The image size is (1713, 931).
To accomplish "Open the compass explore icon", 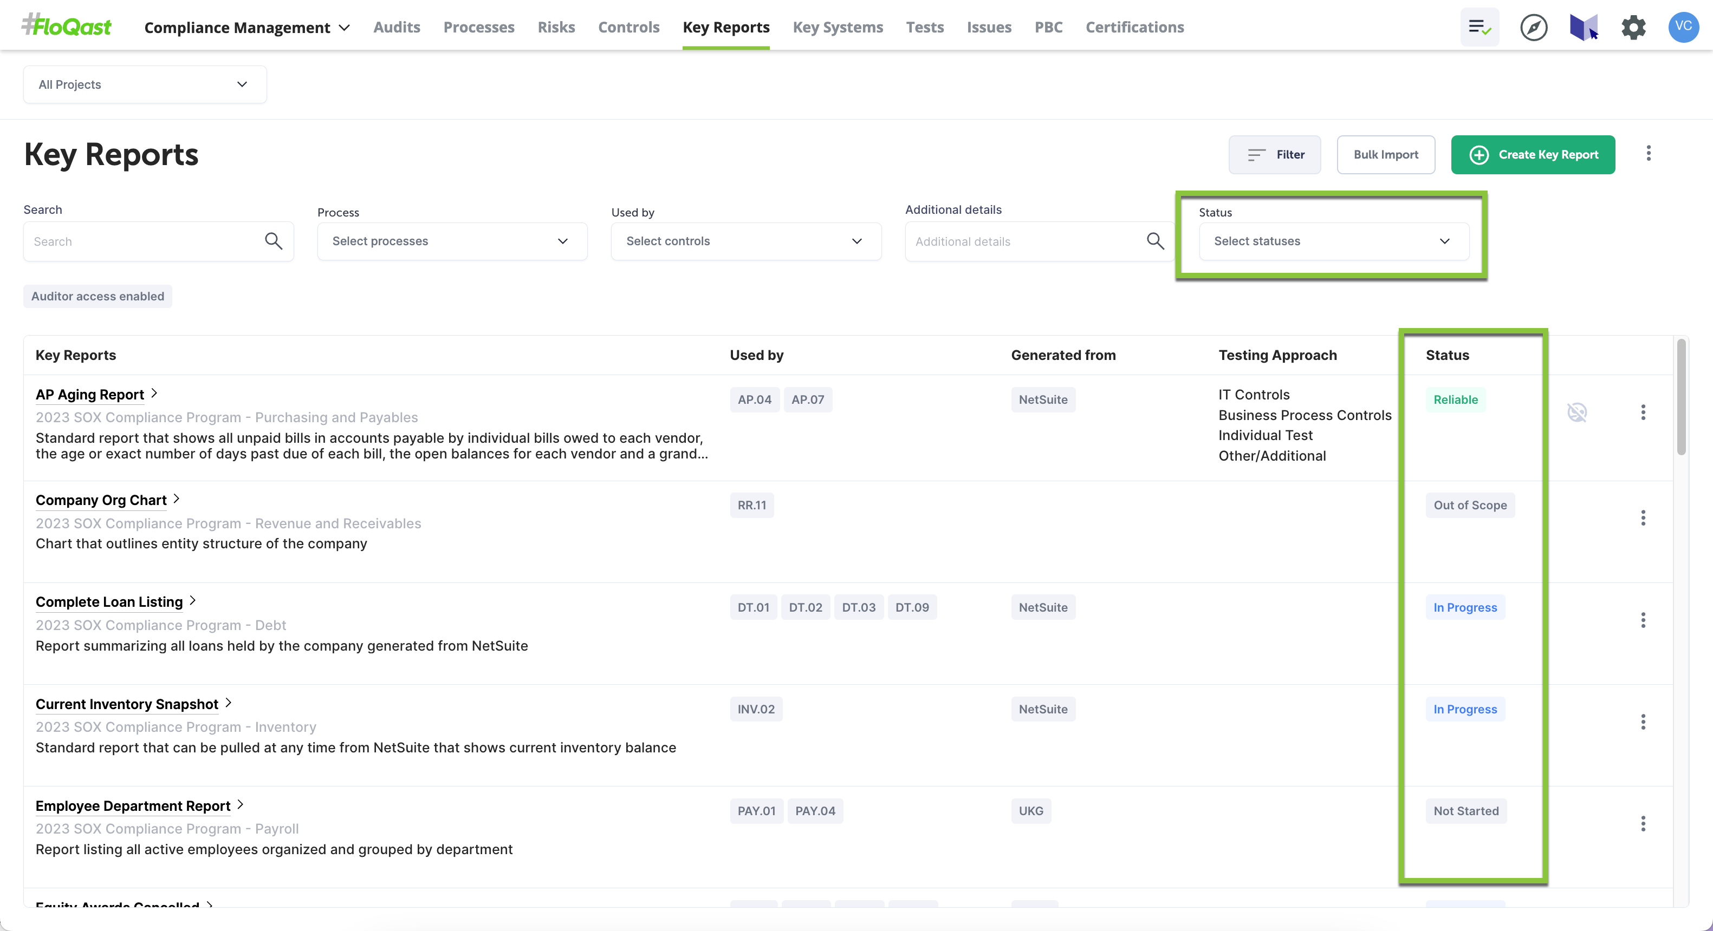I will [1534, 27].
